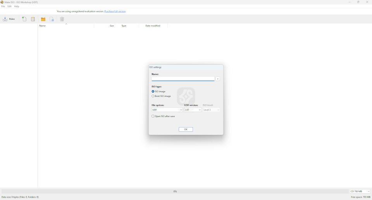The width and height of the screenshot is (372, 200).
Task: Click the Add files toolbar icon
Action: [24, 19]
